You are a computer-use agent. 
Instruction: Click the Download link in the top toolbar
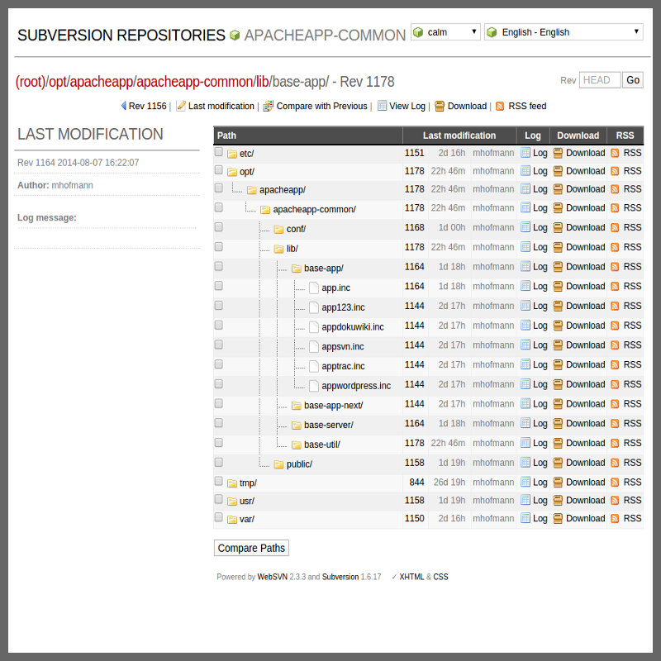click(x=467, y=107)
